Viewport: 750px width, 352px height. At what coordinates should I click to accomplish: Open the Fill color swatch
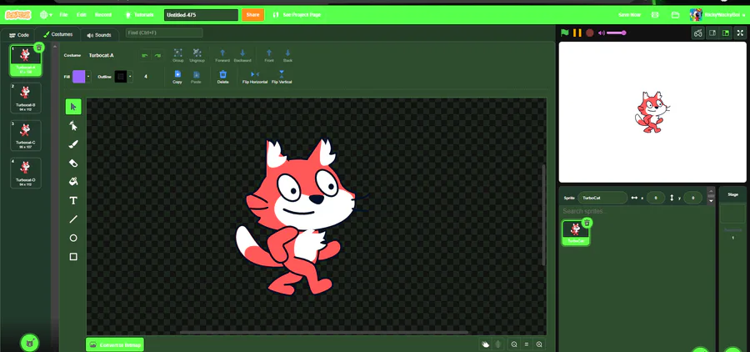(79, 77)
